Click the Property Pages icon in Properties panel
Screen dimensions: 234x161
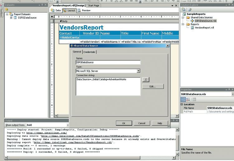click(x=194, y=99)
